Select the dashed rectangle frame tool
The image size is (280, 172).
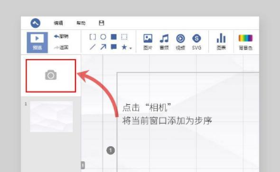pyautogui.click(x=124, y=37)
